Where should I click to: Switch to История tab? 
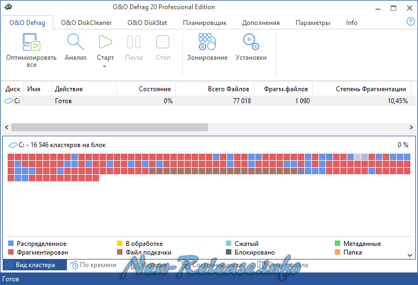pyautogui.click(x=149, y=265)
